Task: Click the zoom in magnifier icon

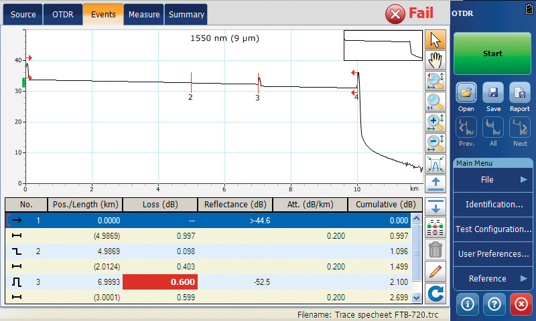Action: tap(436, 122)
